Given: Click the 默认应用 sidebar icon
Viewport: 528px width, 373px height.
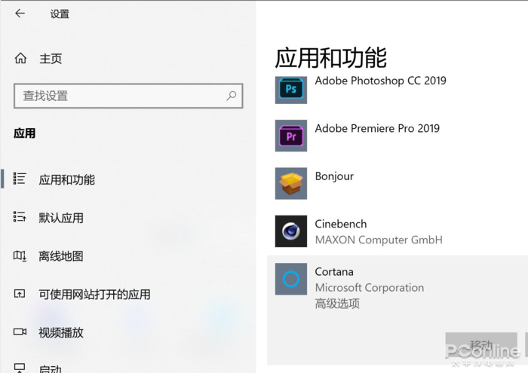Looking at the screenshot, I should point(20,218).
